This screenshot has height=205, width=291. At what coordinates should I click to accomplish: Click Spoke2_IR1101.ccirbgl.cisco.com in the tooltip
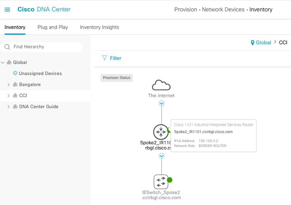point(203,132)
